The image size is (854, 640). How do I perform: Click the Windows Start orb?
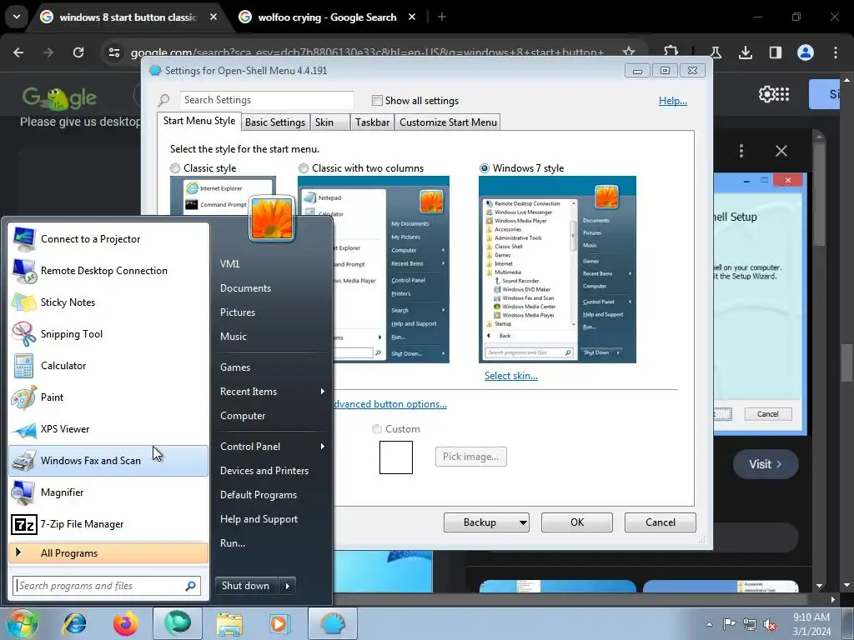21,623
